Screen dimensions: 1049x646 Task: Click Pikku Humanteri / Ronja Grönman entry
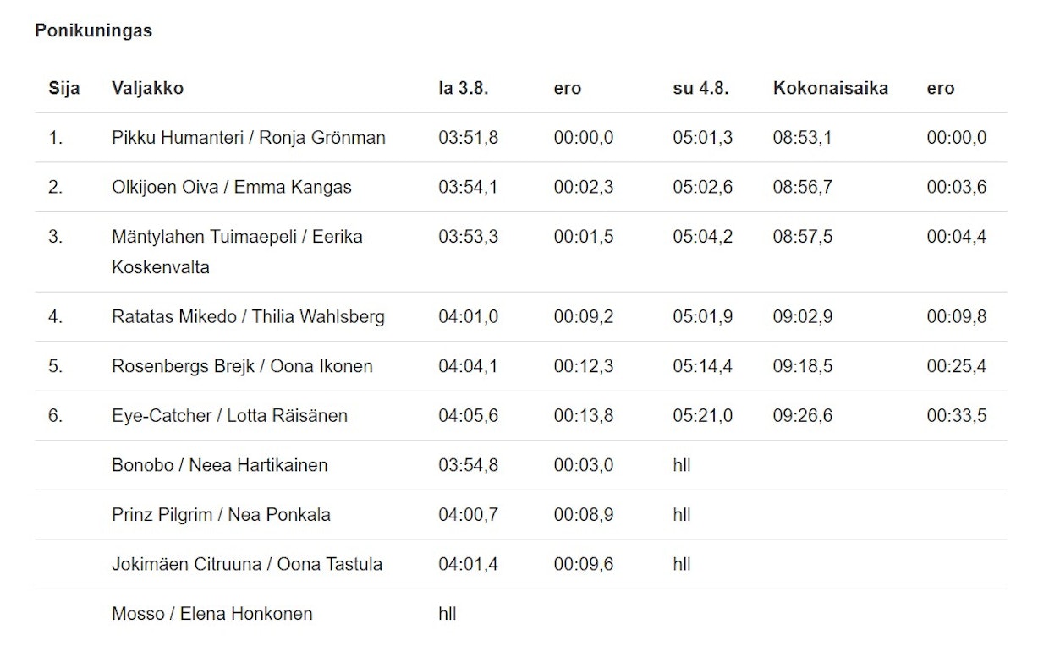click(x=248, y=138)
